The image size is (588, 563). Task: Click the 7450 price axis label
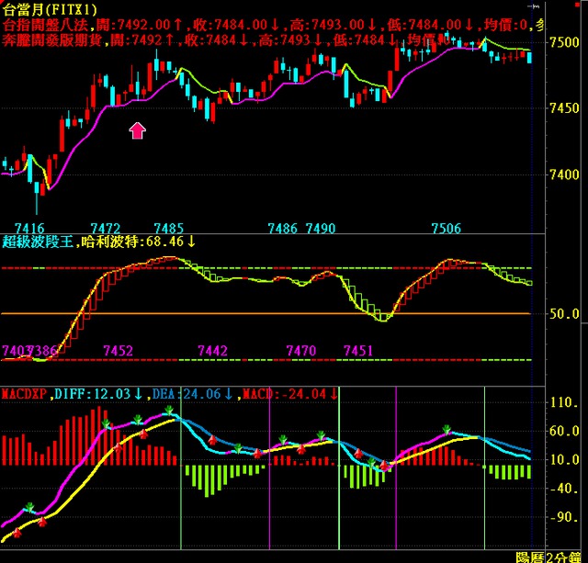pyautogui.click(x=564, y=108)
